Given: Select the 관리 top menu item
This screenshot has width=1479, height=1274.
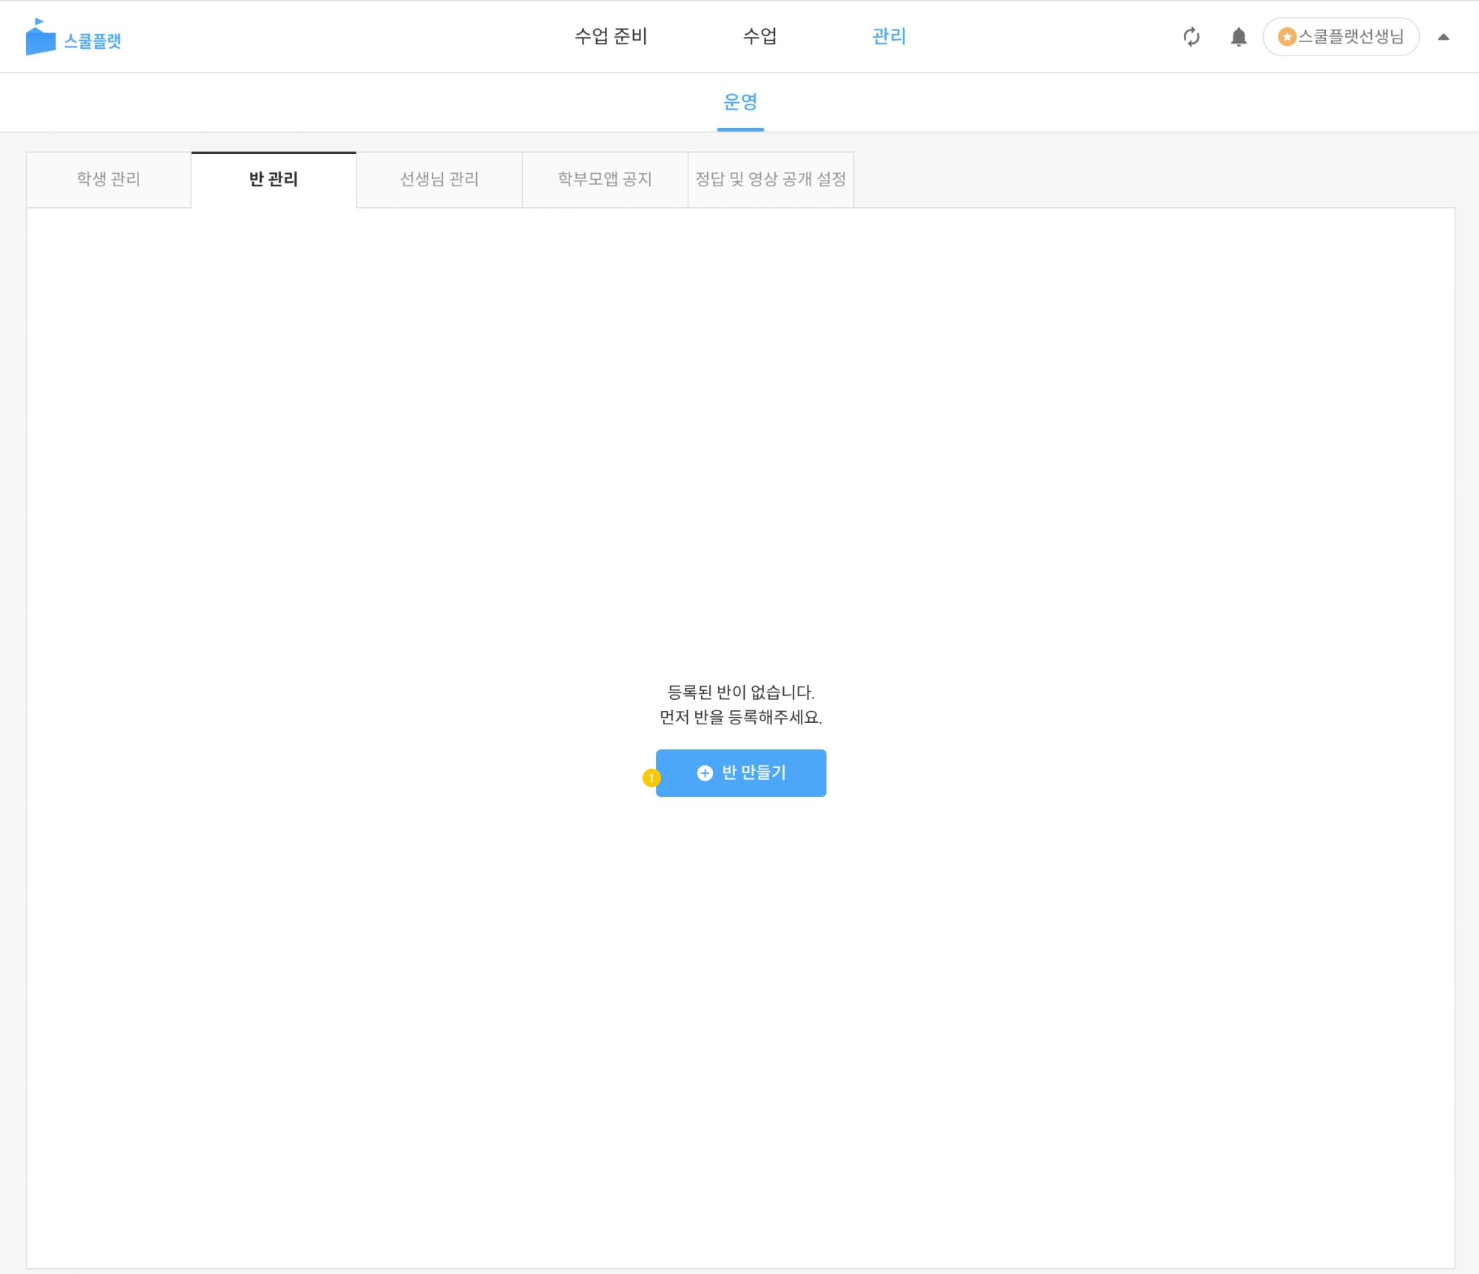Looking at the screenshot, I should 889,36.
